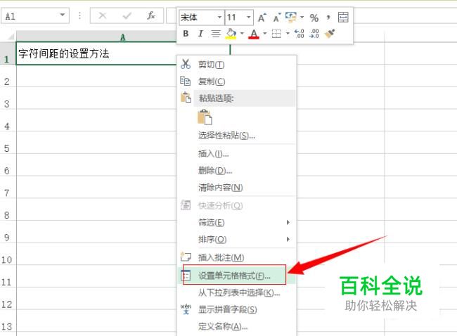Choose 复制(C) from context menu

[237, 82]
